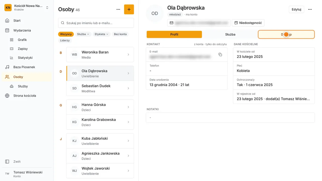Image resolution: width=322 pixels, height=181 pixels.
Task: Click the chevron on Hanna Górska's row
Action: click(x=128, y=107)
